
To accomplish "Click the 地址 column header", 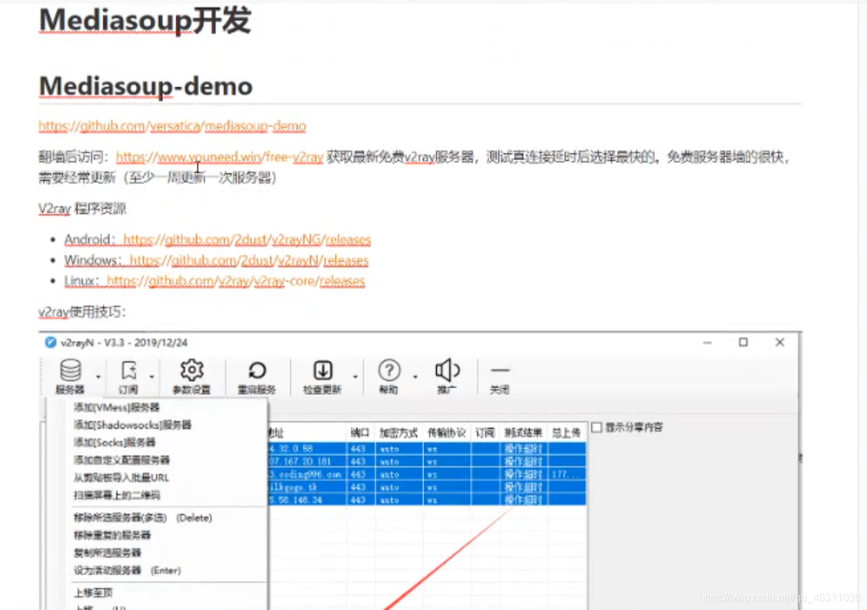I will (307, 432).
